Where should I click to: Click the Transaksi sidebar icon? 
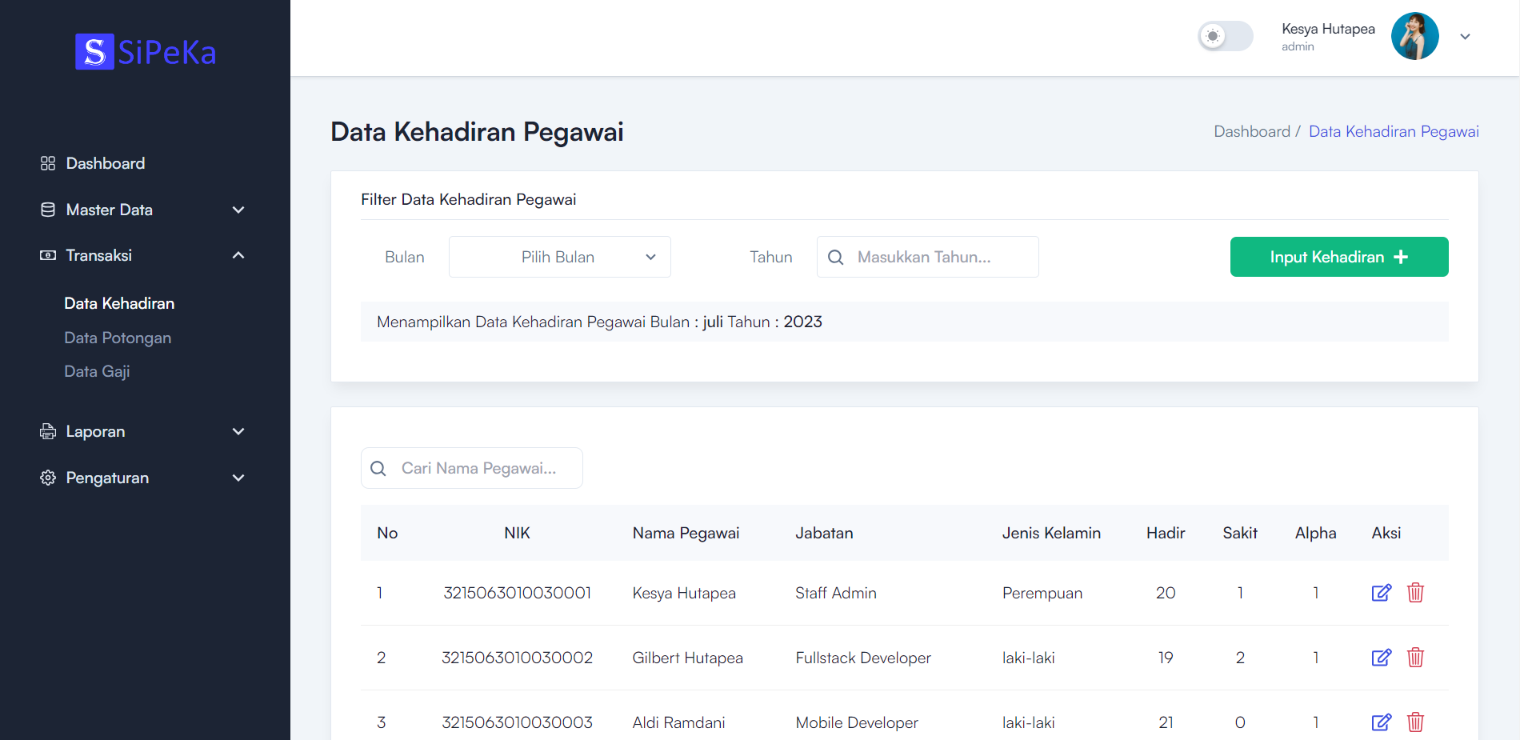tap(46, 254)
